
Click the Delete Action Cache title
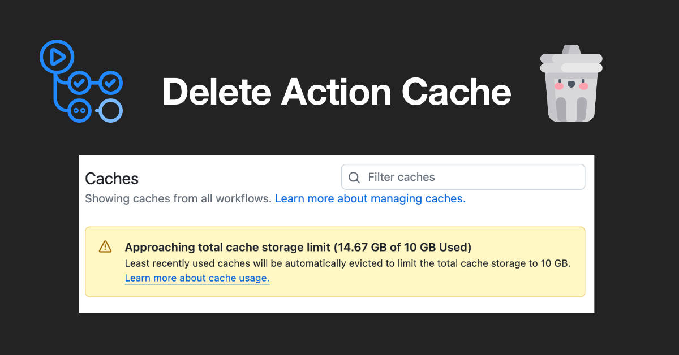(x=337, y=92)
